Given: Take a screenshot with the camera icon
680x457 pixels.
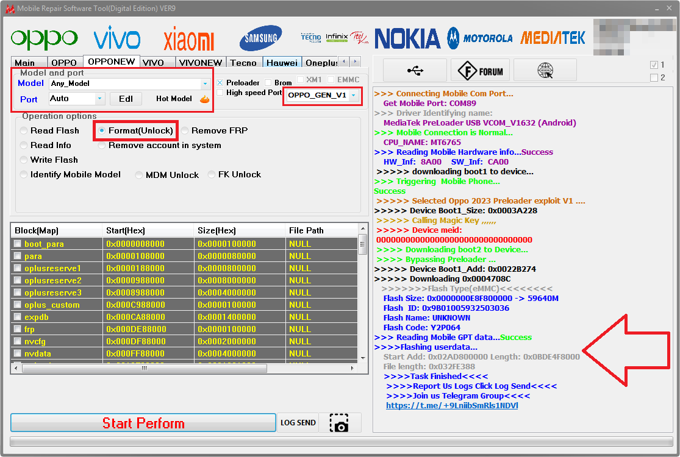Looking at the screenshot, I should click(x=339, y=423).
